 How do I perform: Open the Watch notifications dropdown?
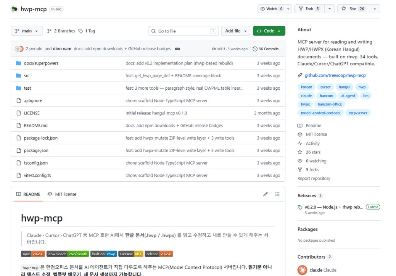tap(275, 9)
